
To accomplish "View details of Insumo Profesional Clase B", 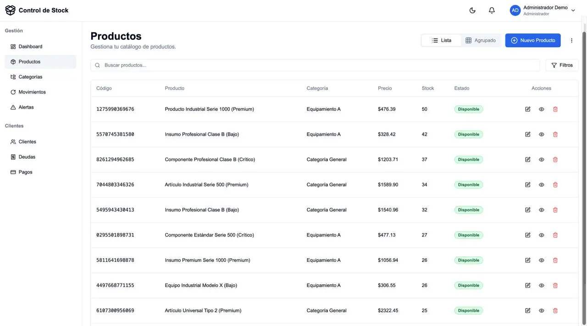I will click(x=541, y=134).
